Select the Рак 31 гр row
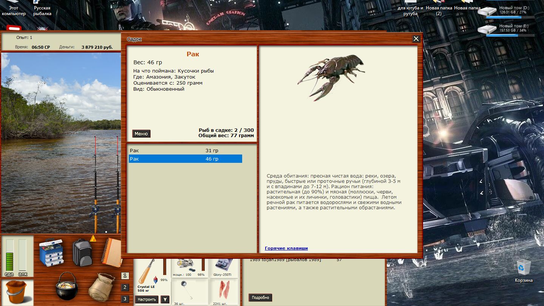Image resolution: width=544 pixels, height=306 pixels. [x=185, y=151]
